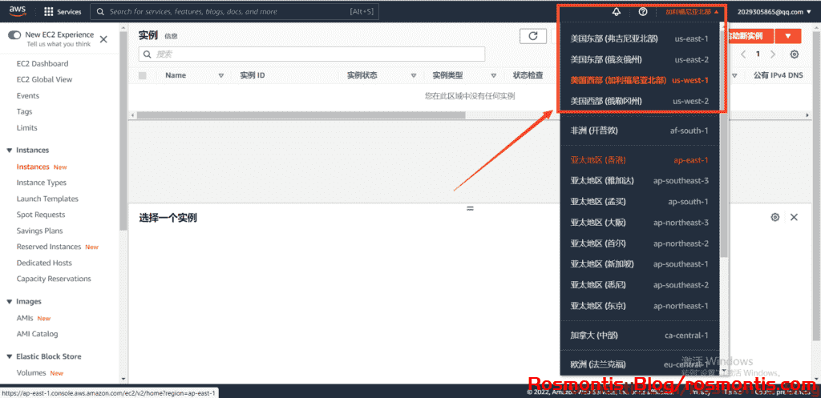Open Tags in the sidebar
This screenshot has height=398, width=821.
point(24,111)
